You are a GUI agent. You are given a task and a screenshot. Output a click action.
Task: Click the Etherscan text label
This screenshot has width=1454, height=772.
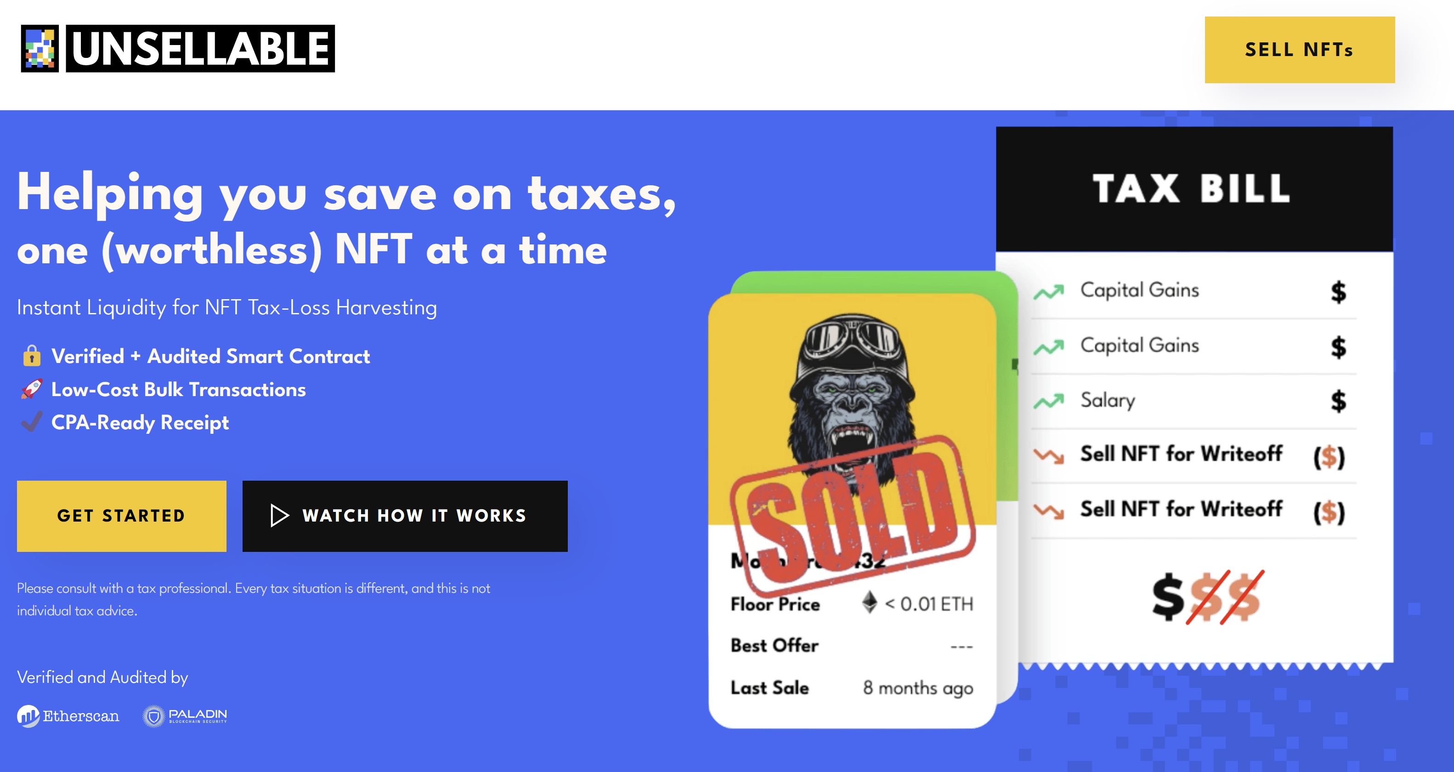81,715
